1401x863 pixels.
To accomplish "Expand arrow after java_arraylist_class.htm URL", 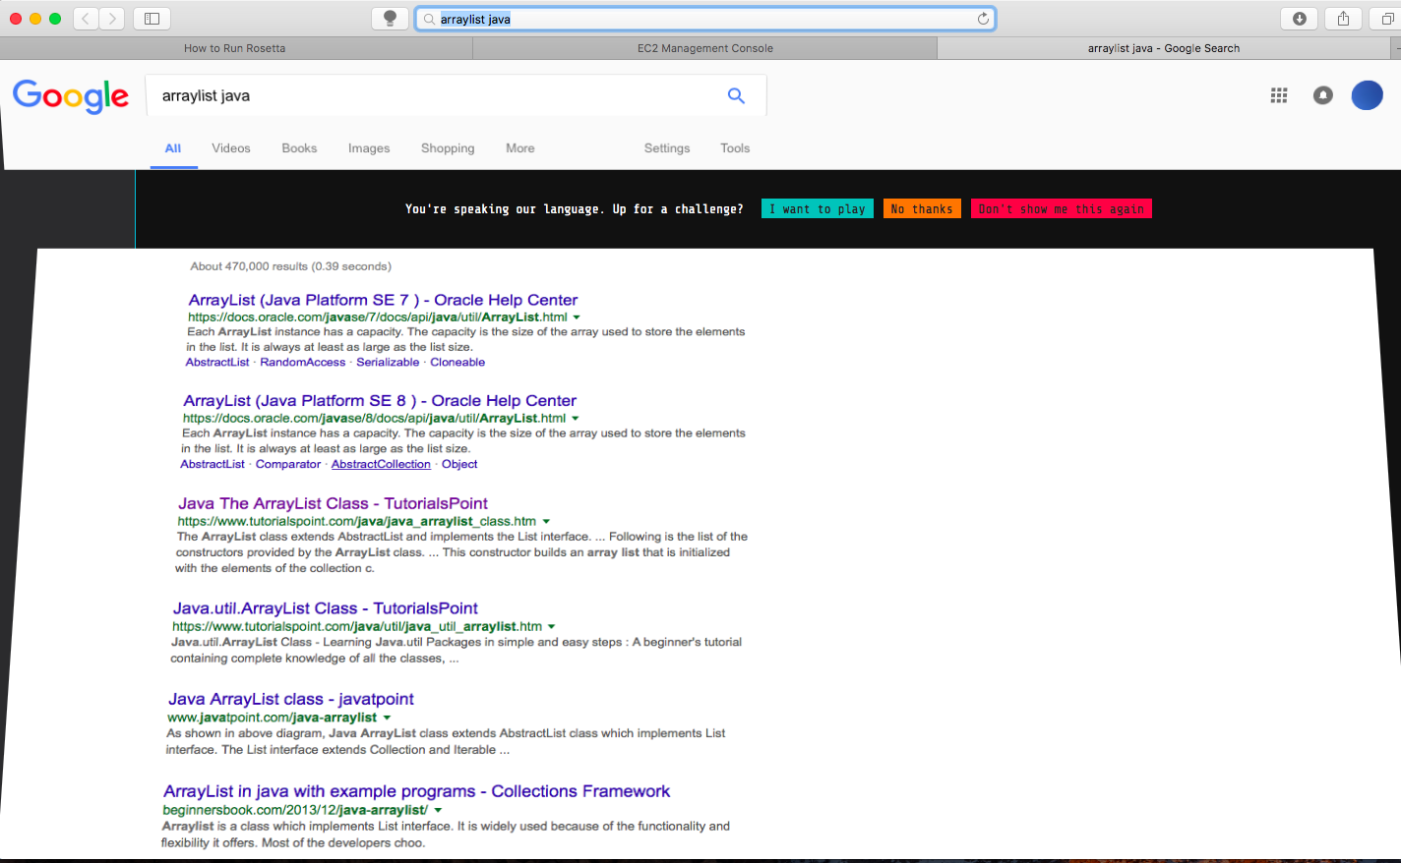I will click(546, 522).
